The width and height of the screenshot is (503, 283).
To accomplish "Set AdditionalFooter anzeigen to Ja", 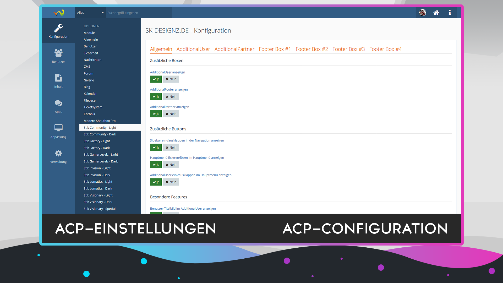I will pyautogui.click(x=156, y=97).
